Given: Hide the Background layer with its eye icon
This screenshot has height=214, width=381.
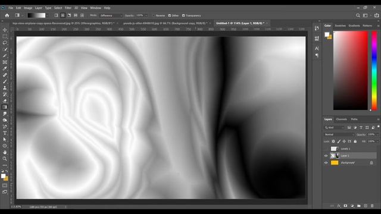Looking at the screenshot, I should 326,163.
